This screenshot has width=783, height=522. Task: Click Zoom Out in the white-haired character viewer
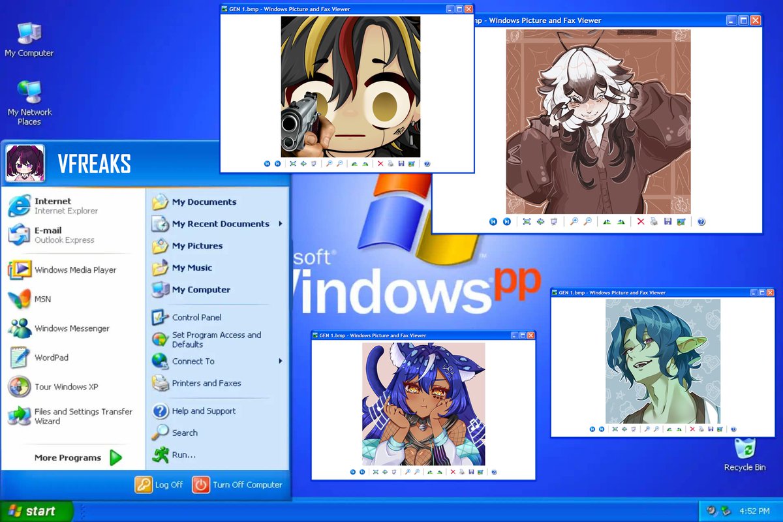[x=587, y=222]
